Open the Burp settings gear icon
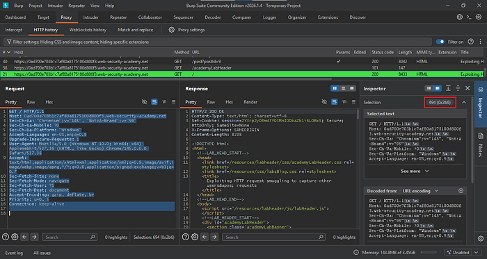The width and height of the screenshot is (487, 259). [x=479, y=17]
